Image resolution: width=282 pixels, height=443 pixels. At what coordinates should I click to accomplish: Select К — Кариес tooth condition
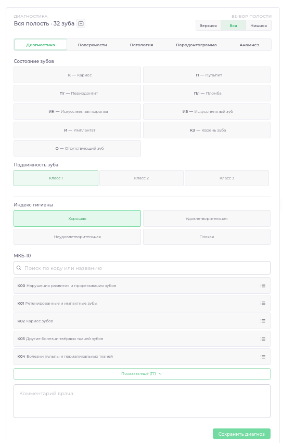tap(77, 75)
